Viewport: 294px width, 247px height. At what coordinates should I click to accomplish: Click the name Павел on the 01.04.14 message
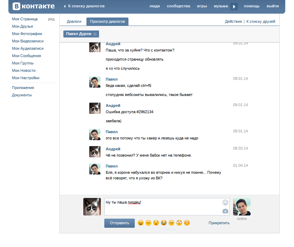point(112,166)
